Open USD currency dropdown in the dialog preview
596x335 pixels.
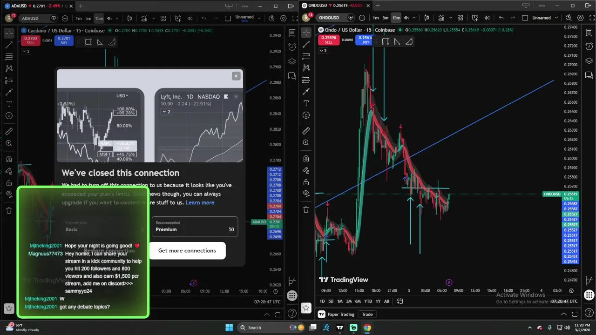click(122, 95)
